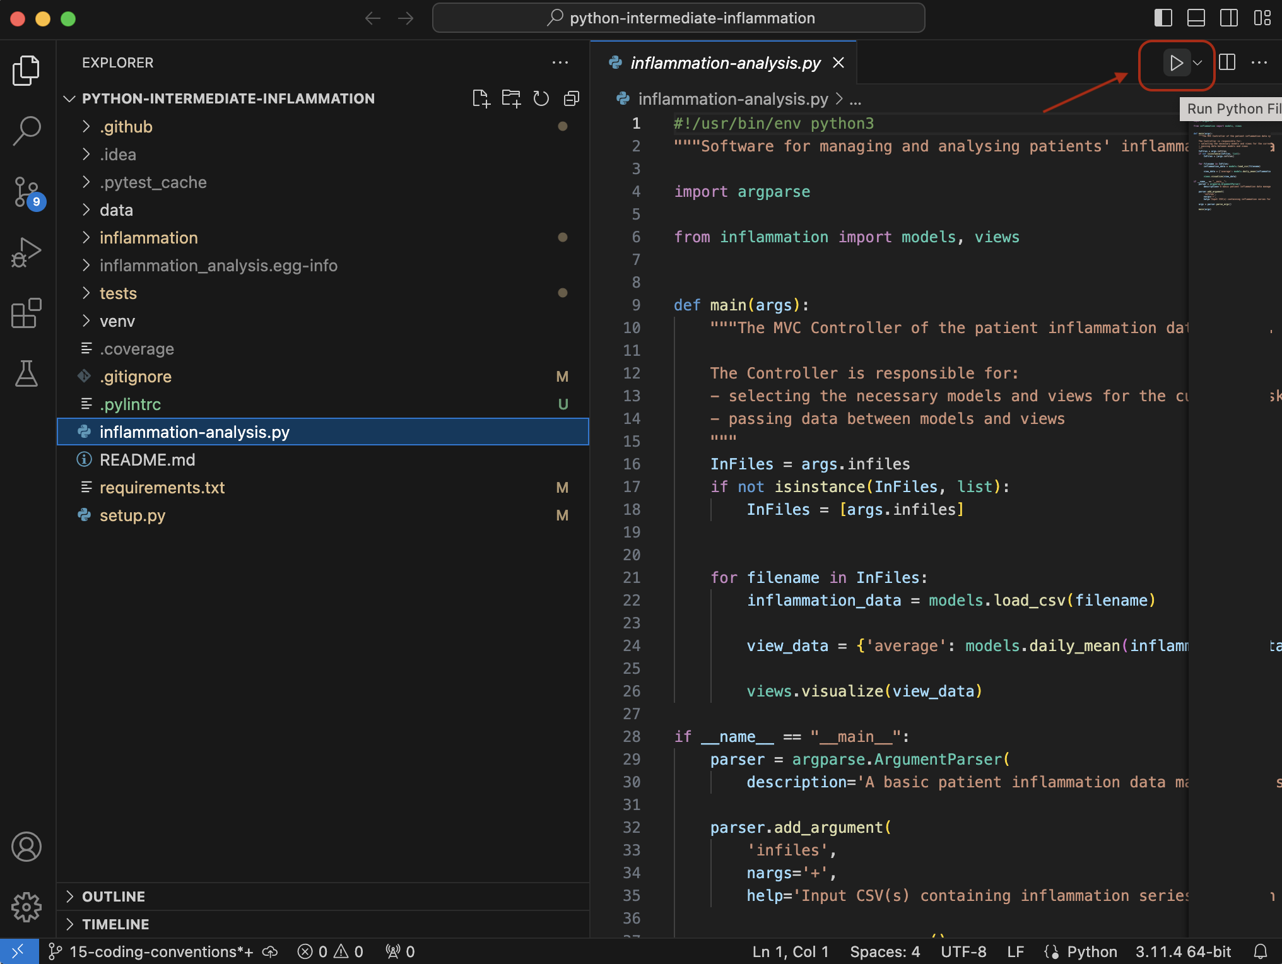Select the inflammation-analysis.py editor tab
The width and height of the screenshot is (1282, 964).
tap(726, 62)
